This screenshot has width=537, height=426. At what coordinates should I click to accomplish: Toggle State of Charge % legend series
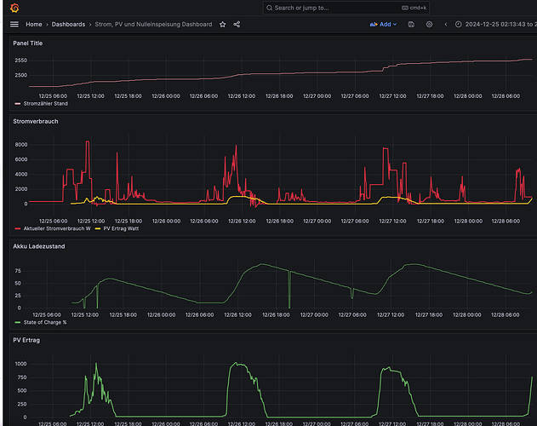[x=45, y=322]
